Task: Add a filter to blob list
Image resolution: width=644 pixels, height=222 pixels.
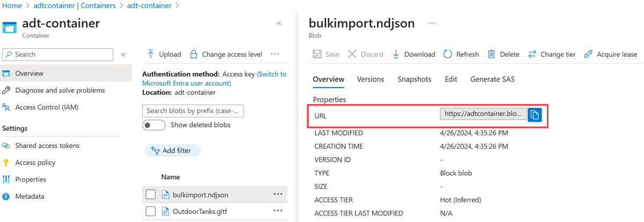Action: click(x=172, y=151)
